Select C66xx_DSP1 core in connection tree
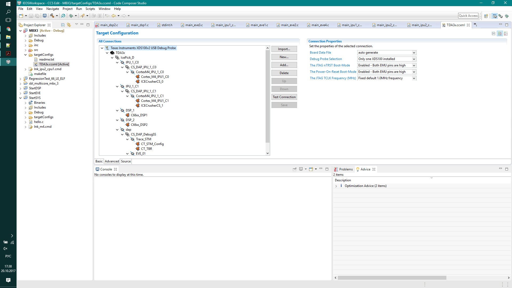 tap(139, 115)
